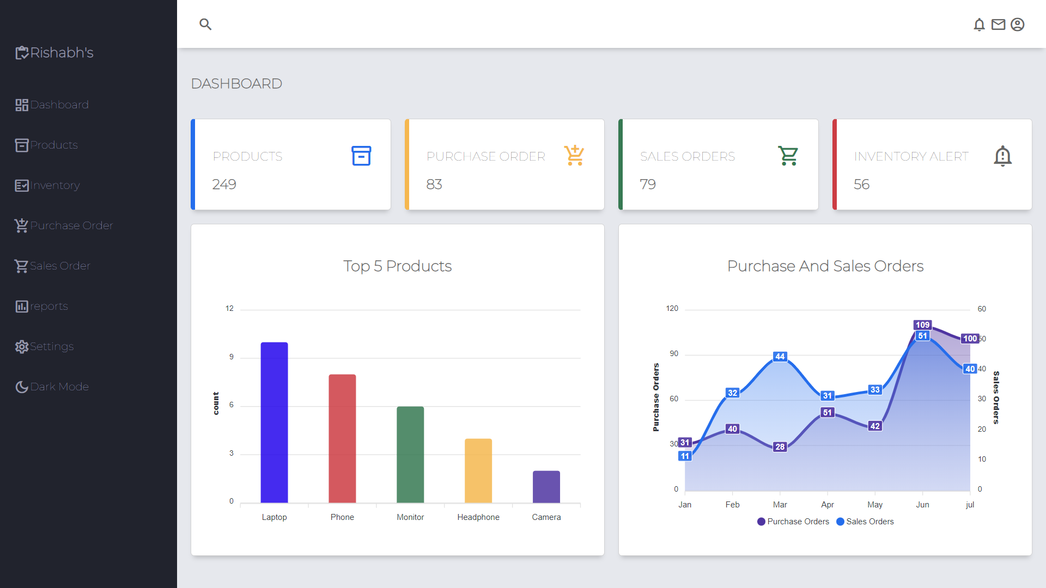Open the reports menu label
The height and width of the screenshot is (588, 1046).
(49, 306)
